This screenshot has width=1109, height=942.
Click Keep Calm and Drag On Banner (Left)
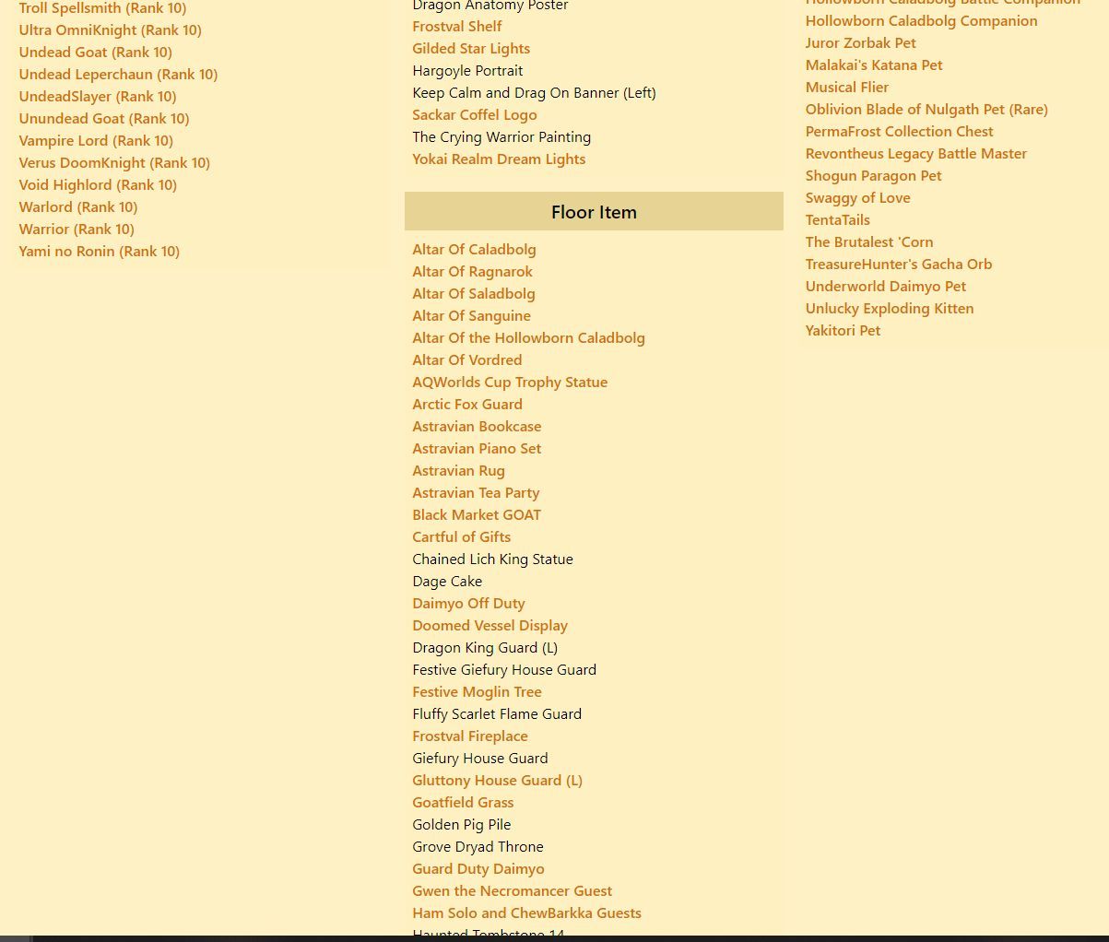coord(535,92)
